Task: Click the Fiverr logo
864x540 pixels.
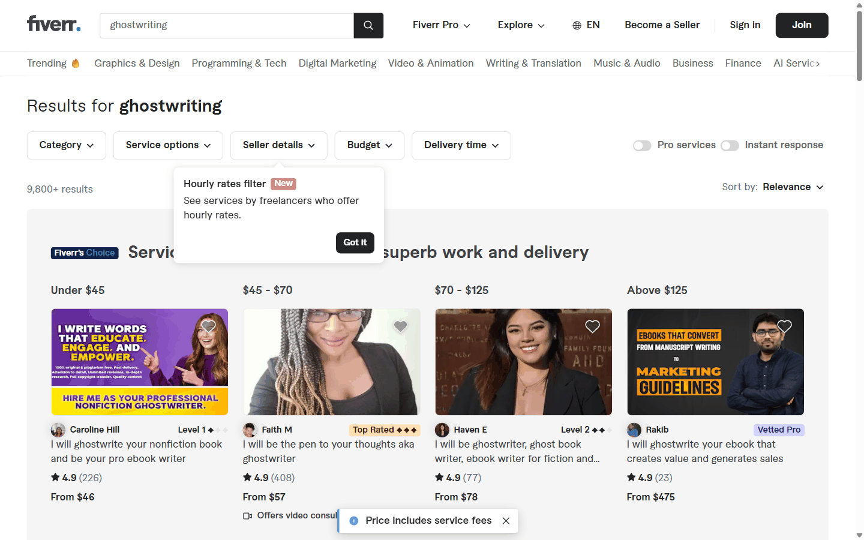Action: [x=53, y=24]
